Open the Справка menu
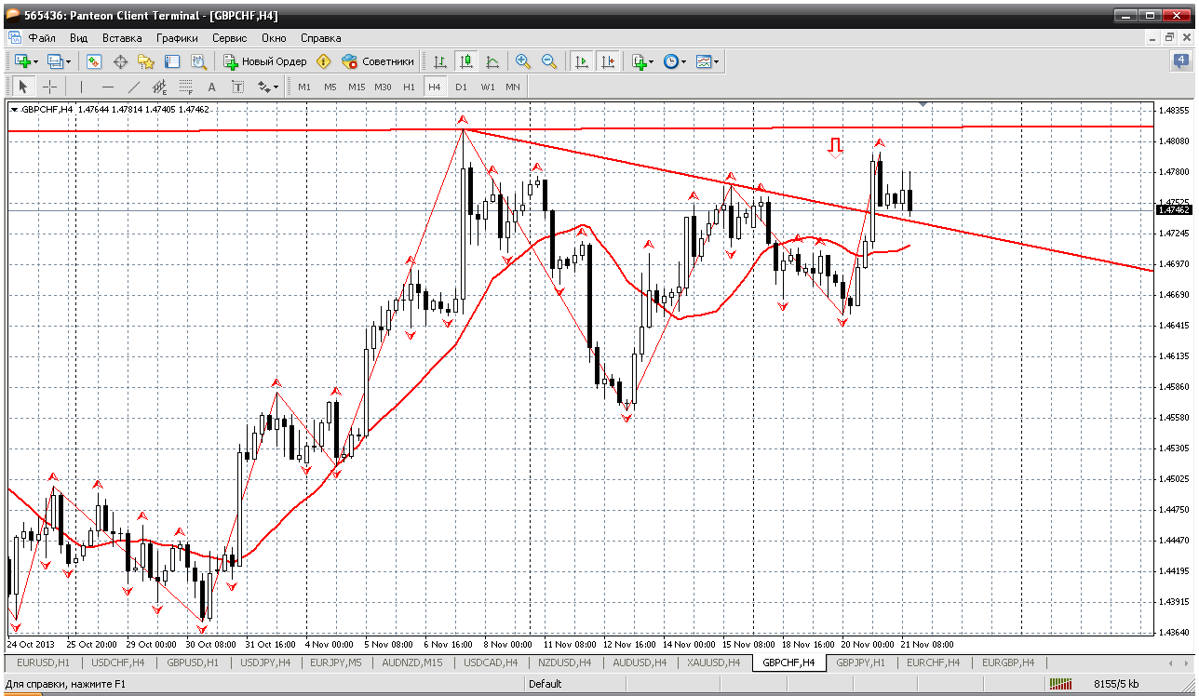1199x696 pixels. click(320, 38)
